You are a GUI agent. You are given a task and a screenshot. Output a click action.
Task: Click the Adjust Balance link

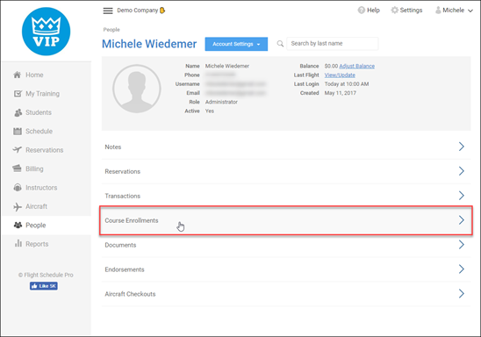[x=356, y=66]
